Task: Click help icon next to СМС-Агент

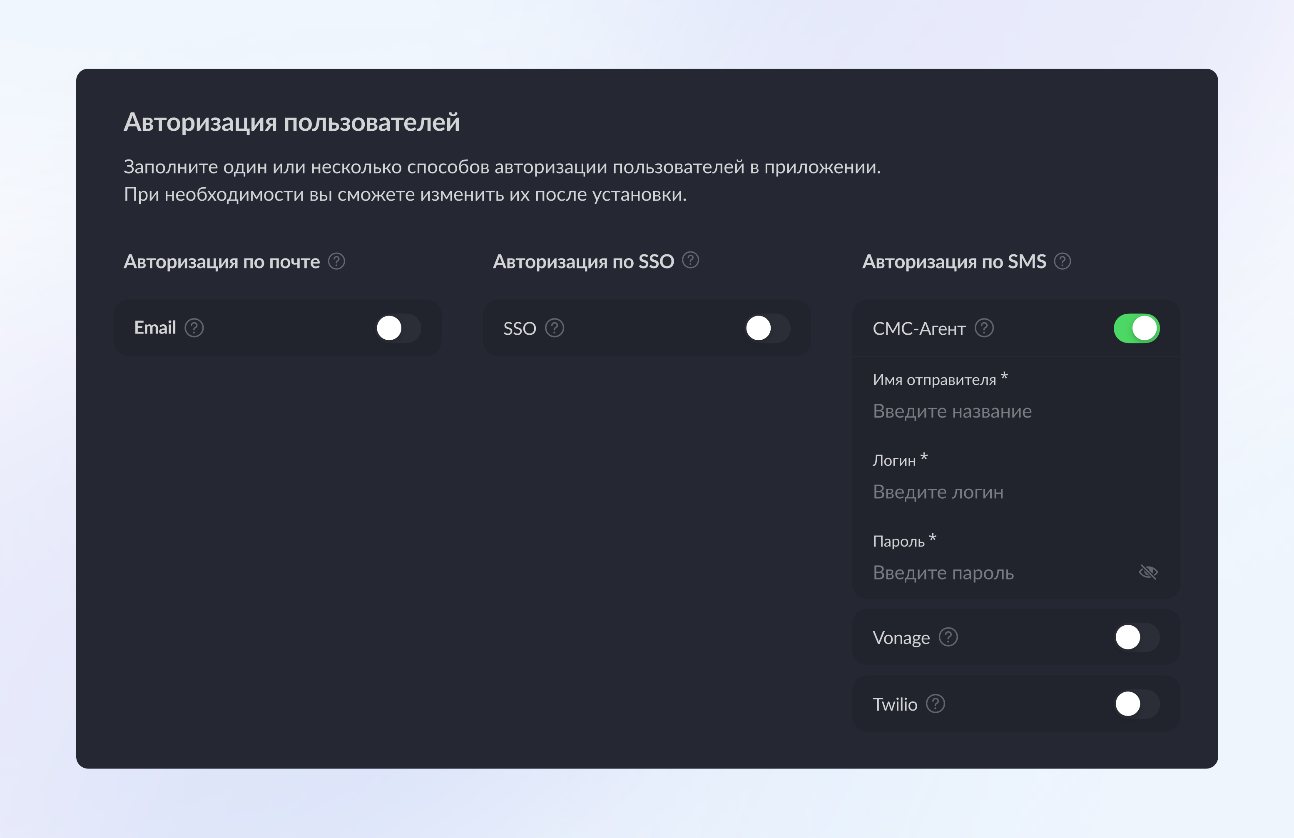Action: pos(984,328)
